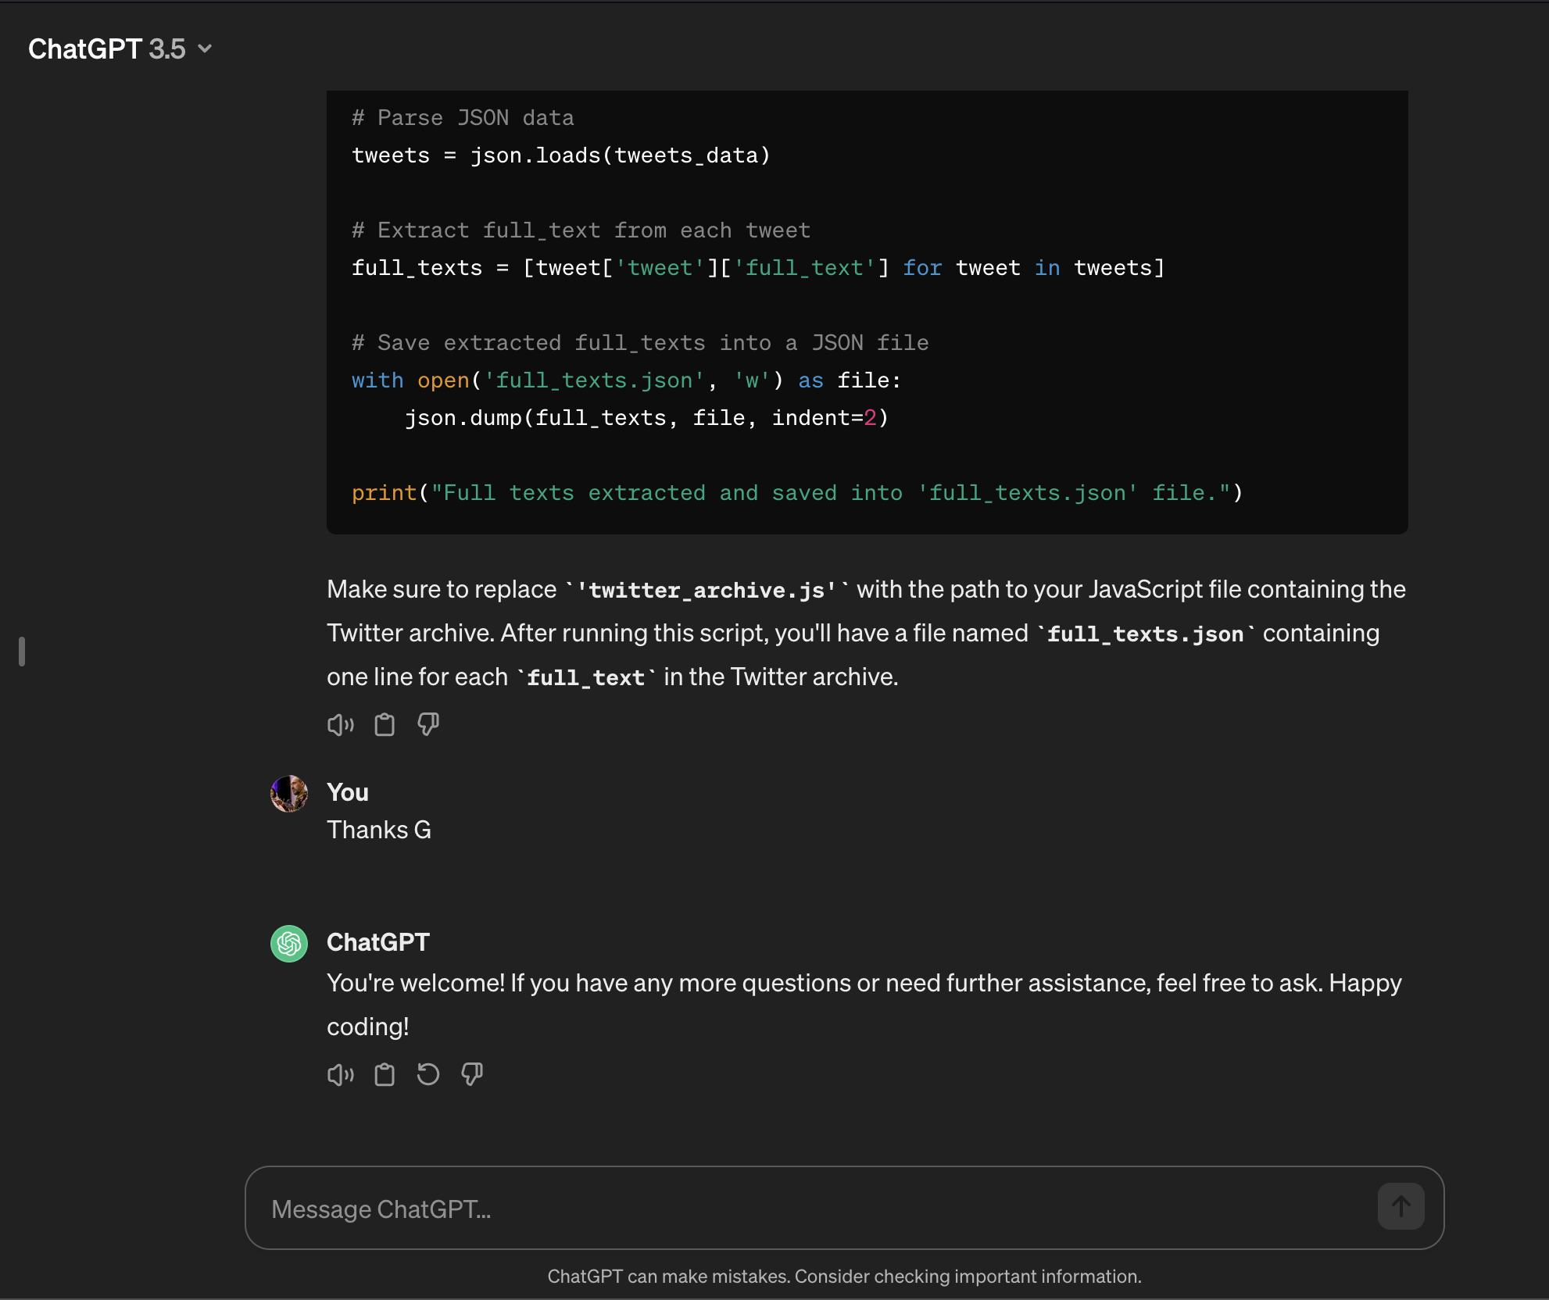
Task: Click read aloud icon under last reply
Action: tap(340, 1075)
